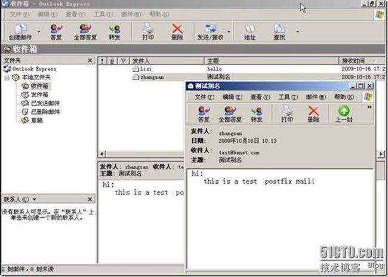The height and width of the screenshot is (277, 388).
Task: Click 删除 in the main Outlook toolbar
Action: pyautogui.click(x=177, y=32)
